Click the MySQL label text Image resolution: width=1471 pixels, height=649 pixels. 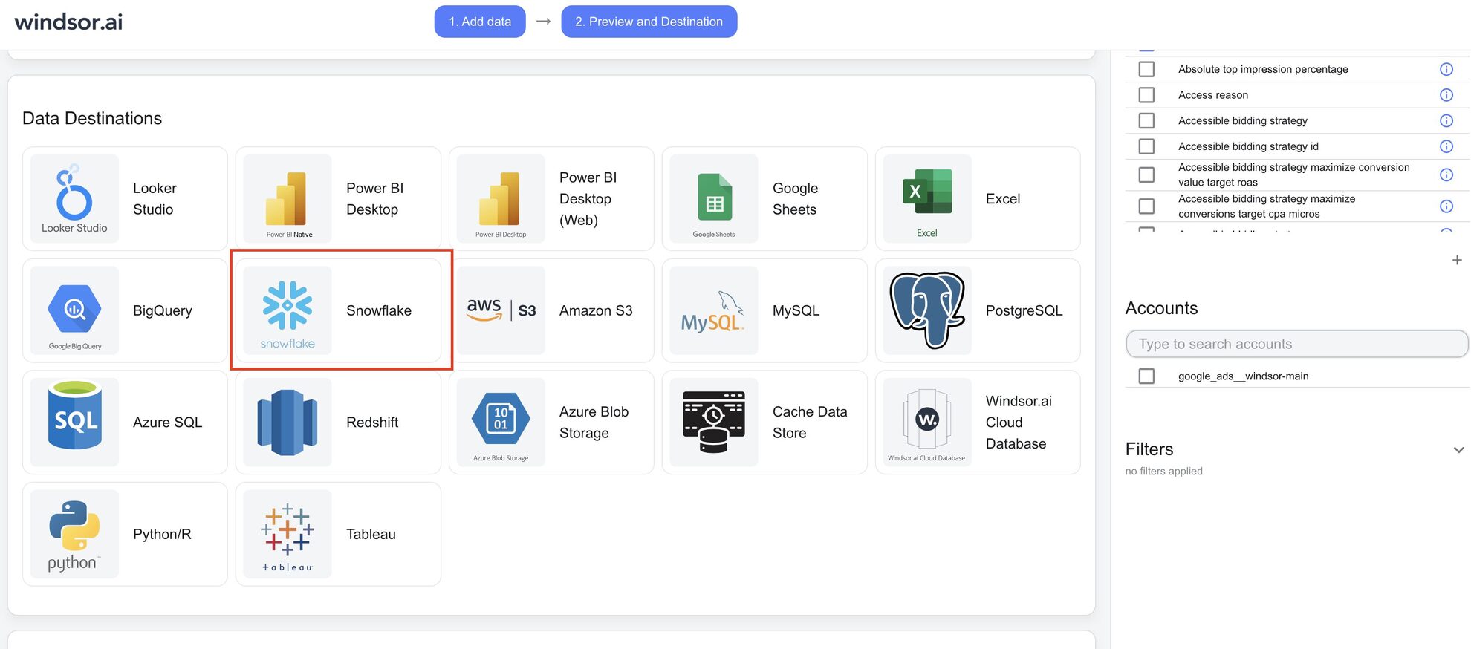pos(796,310)
